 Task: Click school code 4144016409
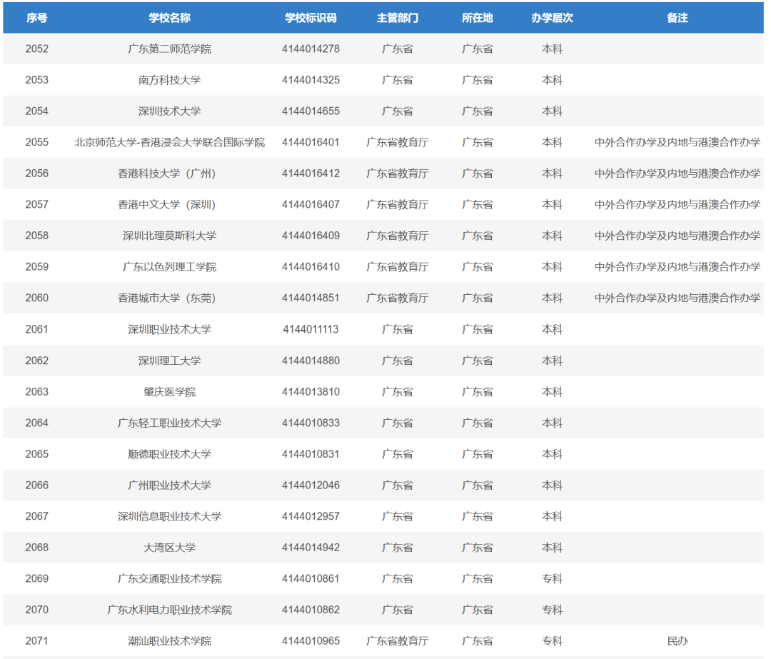[x=311, y=236]
